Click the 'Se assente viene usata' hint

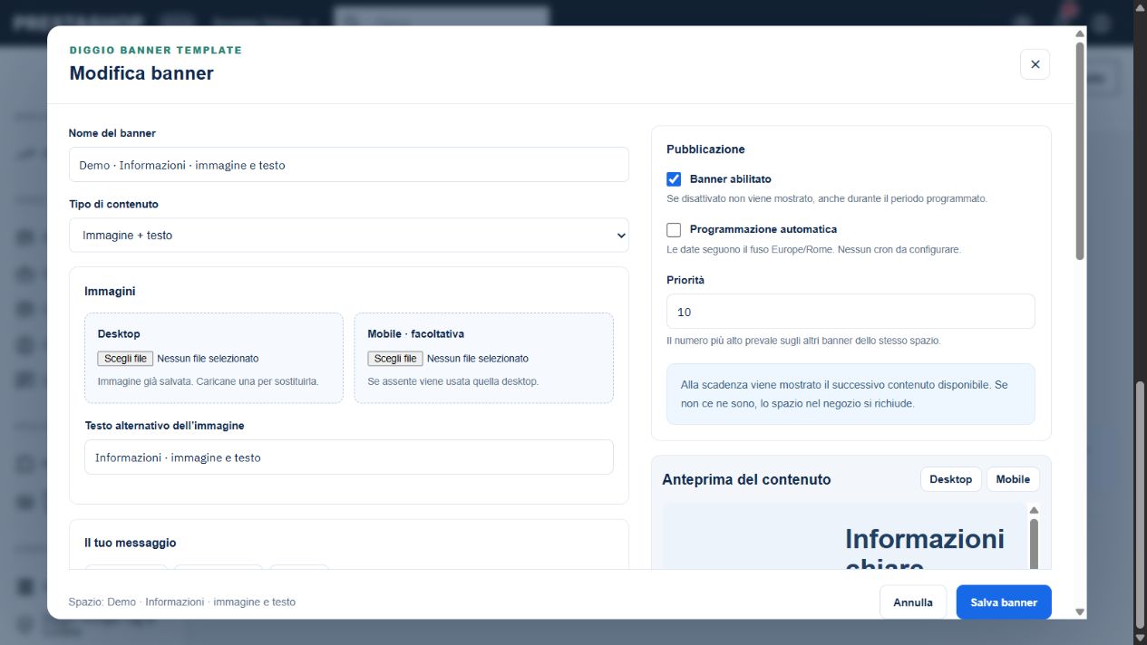point(452,381)
